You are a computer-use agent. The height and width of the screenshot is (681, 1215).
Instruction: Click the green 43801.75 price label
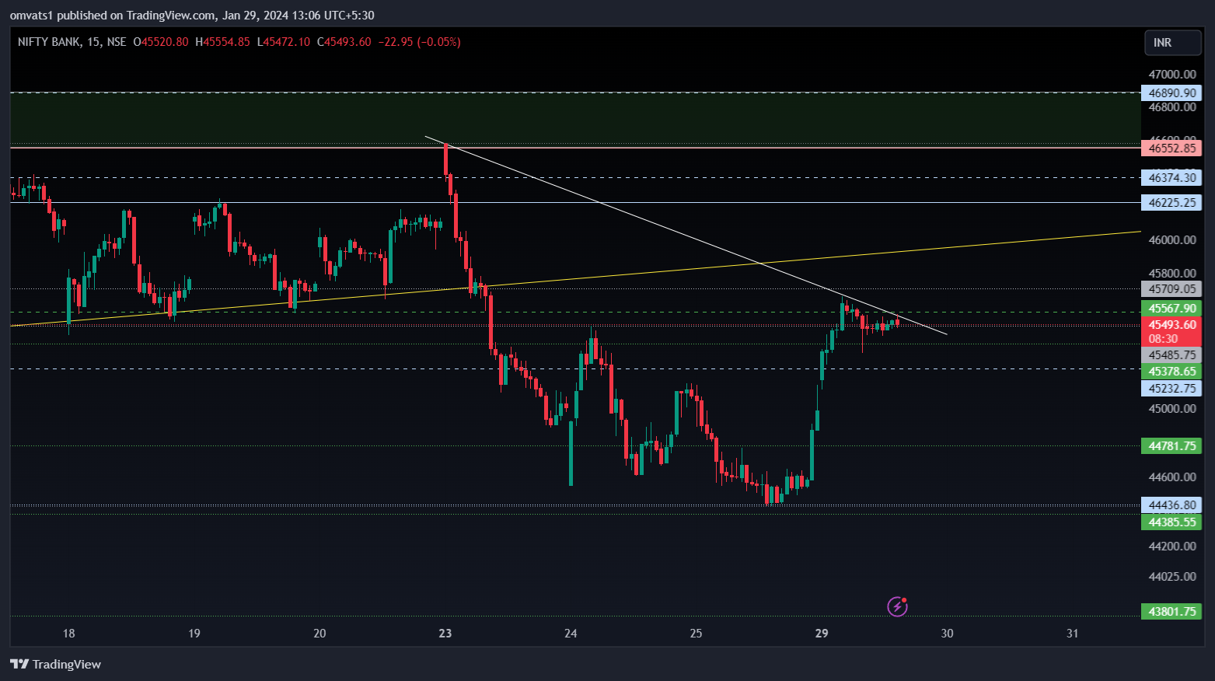[x=1171, y=611]
